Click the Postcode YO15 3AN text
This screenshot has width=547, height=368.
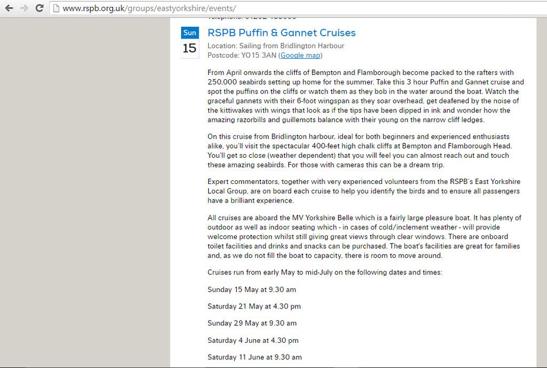pyautogui.click(x=242, y=55)
